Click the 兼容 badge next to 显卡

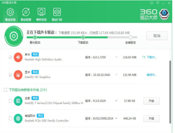35,72
